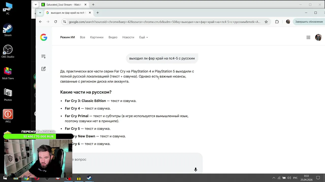Image resolution: width=325 pixels, height=182 pixels.
Task: Open the volume tray icon
Action: 289,178
